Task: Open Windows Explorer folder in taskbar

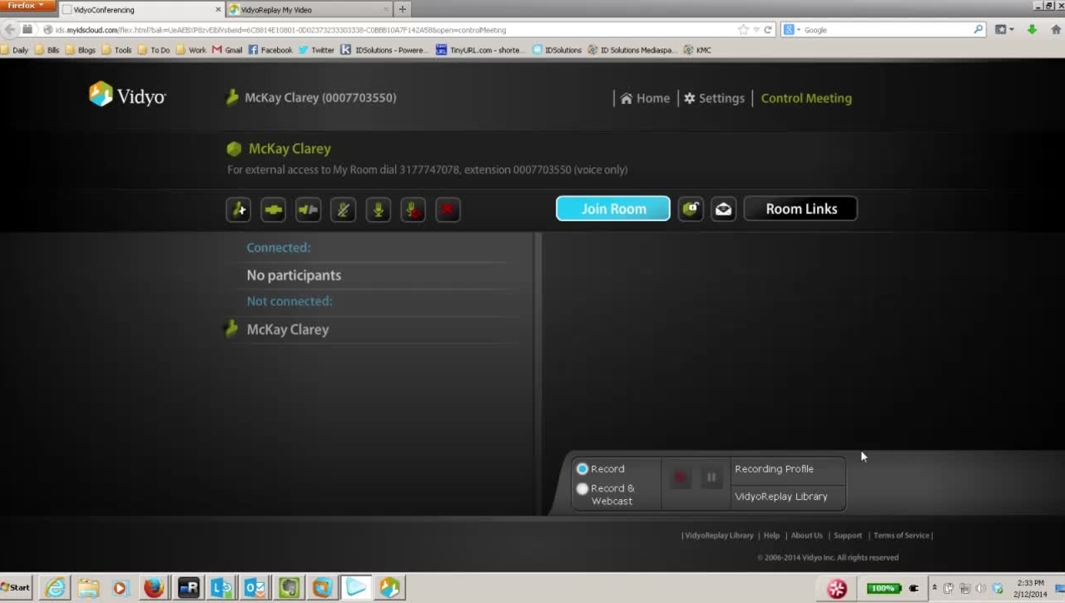Action: click(x=88, y=588)
